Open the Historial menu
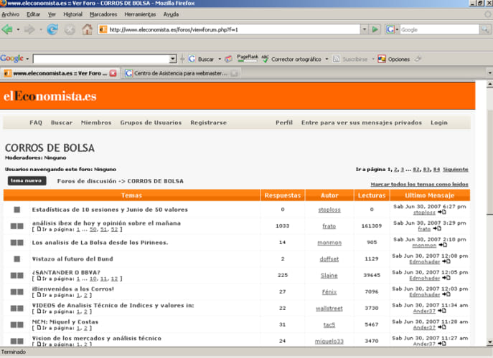The height and width of the screenshot is (358, 493). (72, 14)
